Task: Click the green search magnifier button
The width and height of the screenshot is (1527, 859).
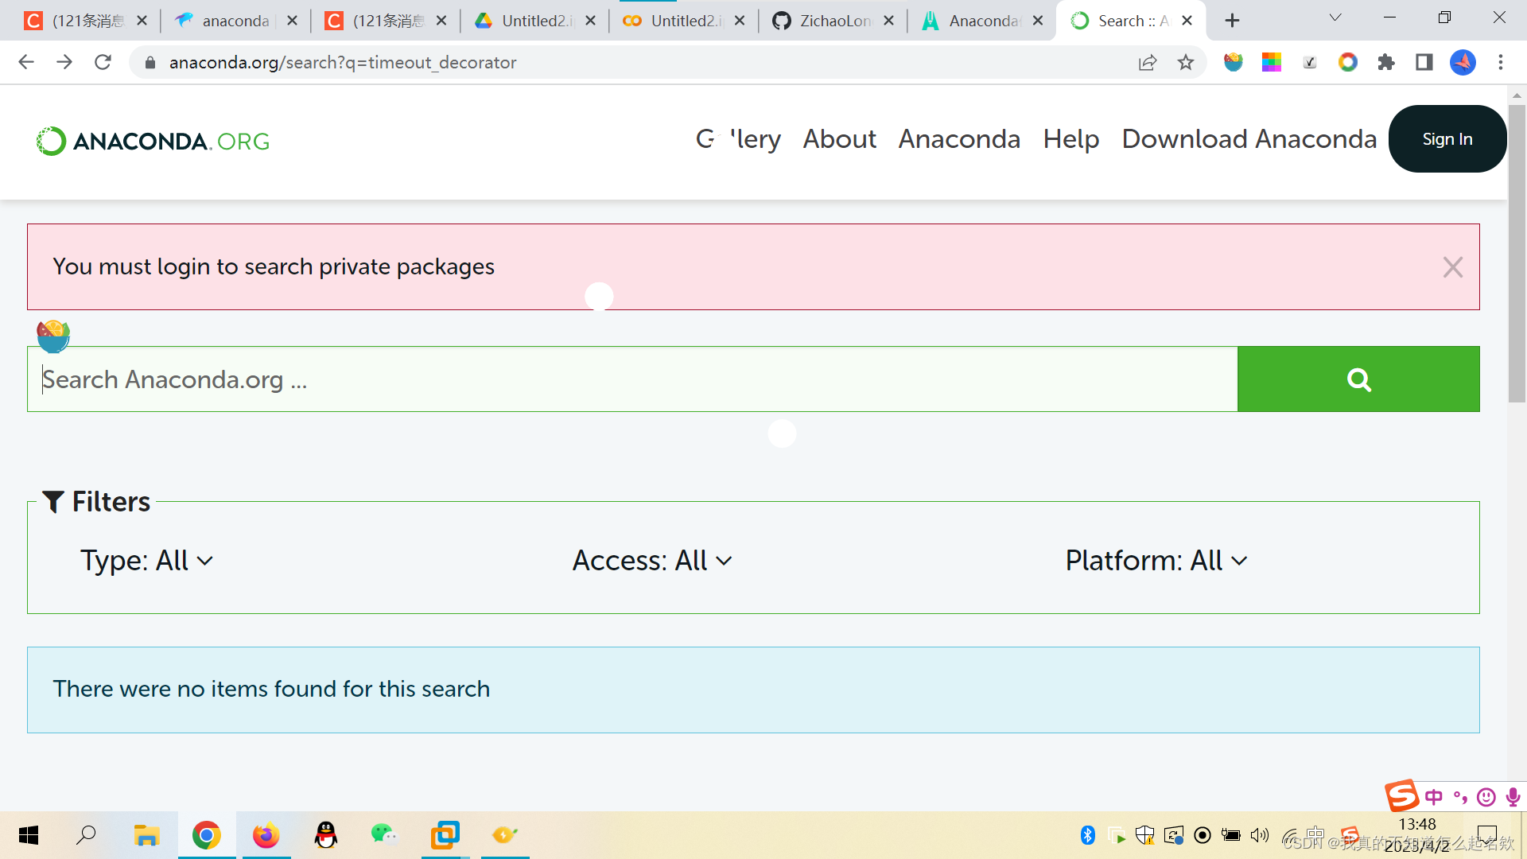Action: tap(1358, 379)
